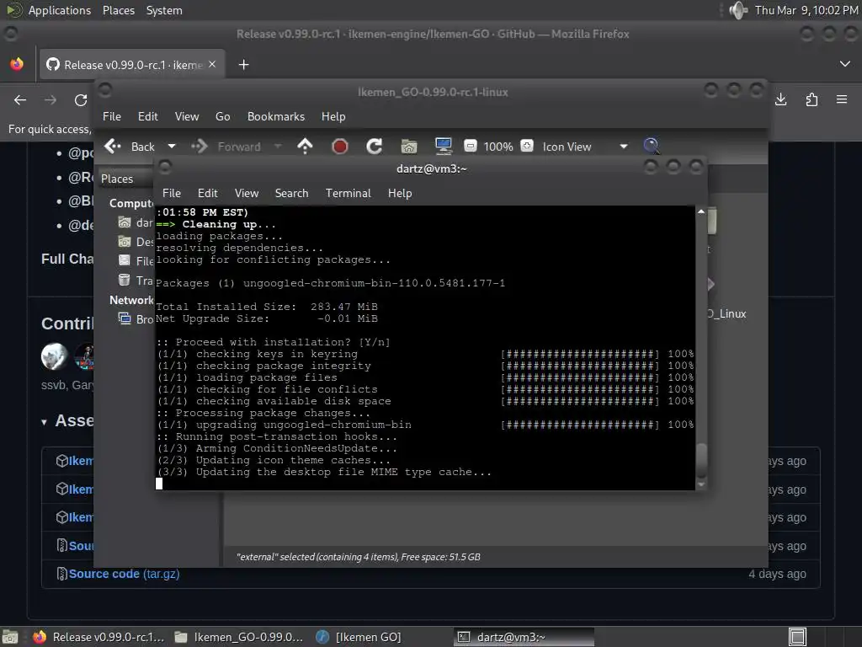Open the Places menu in top panel
This screenshot has width=862, height=647.
coord(119,10)
